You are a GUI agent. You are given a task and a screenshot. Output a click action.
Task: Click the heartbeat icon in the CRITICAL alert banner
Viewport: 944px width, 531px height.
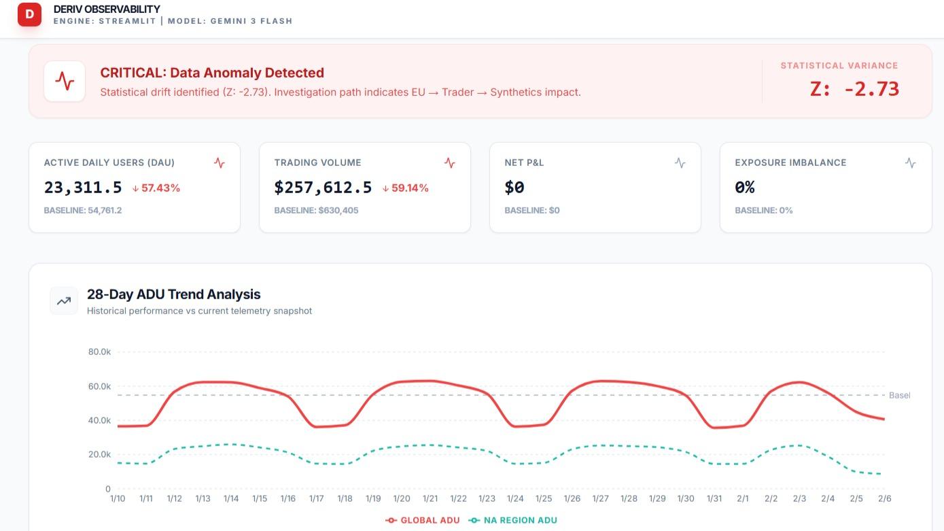coord(64,81)
